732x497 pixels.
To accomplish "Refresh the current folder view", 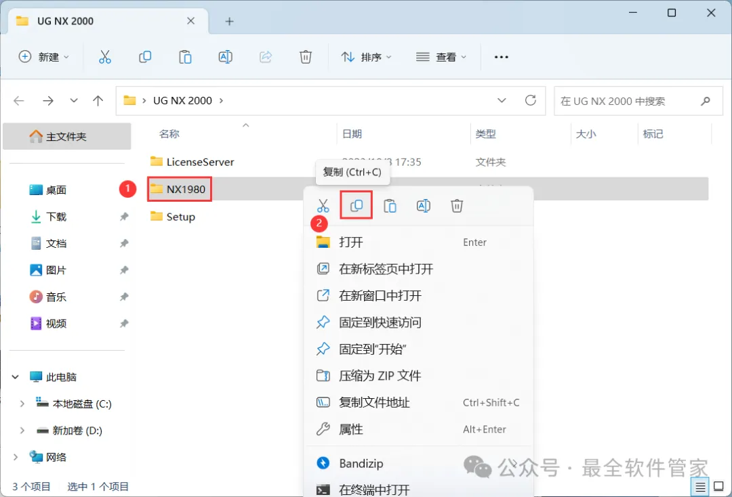I will 530,100.
